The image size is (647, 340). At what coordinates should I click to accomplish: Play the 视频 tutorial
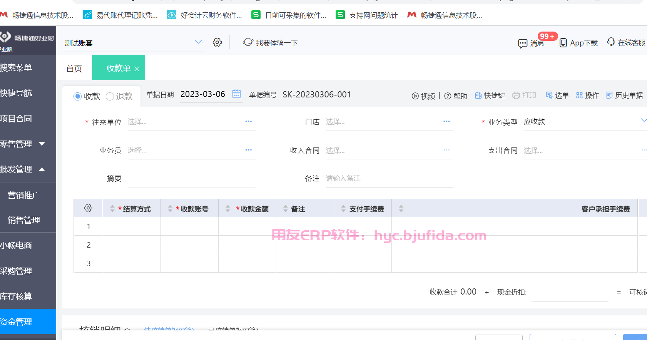(x=423, y=96)
